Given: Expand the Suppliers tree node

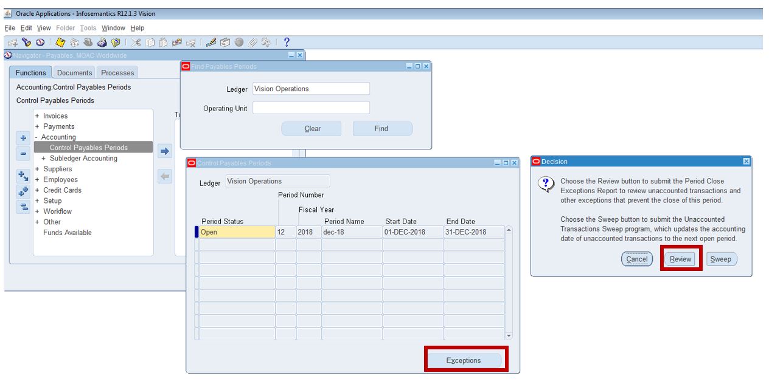Looking at the screenshot, I should pos(37,169).
